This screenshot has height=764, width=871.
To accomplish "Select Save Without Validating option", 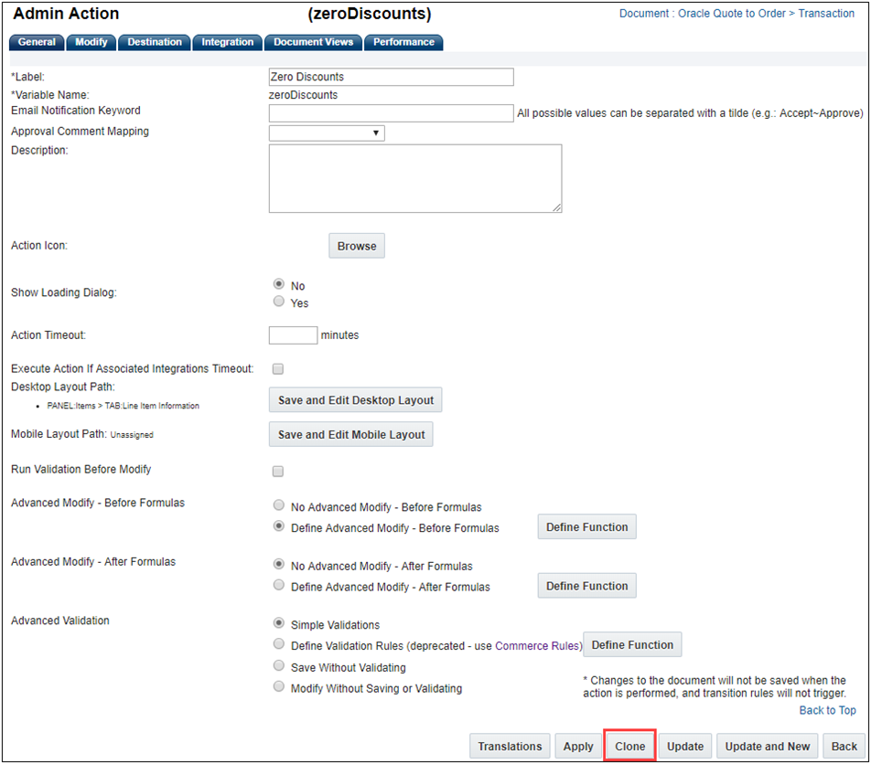I will [x=278, y=665].
